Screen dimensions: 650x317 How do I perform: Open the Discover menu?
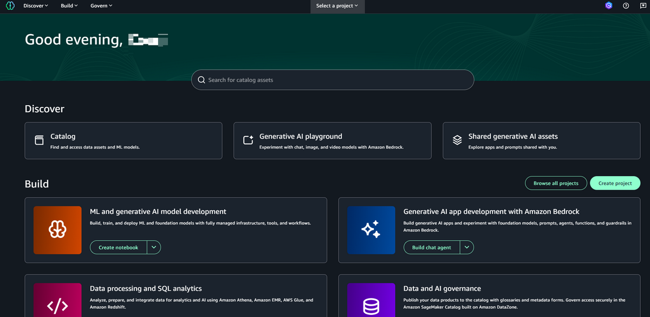pos(36,6)
